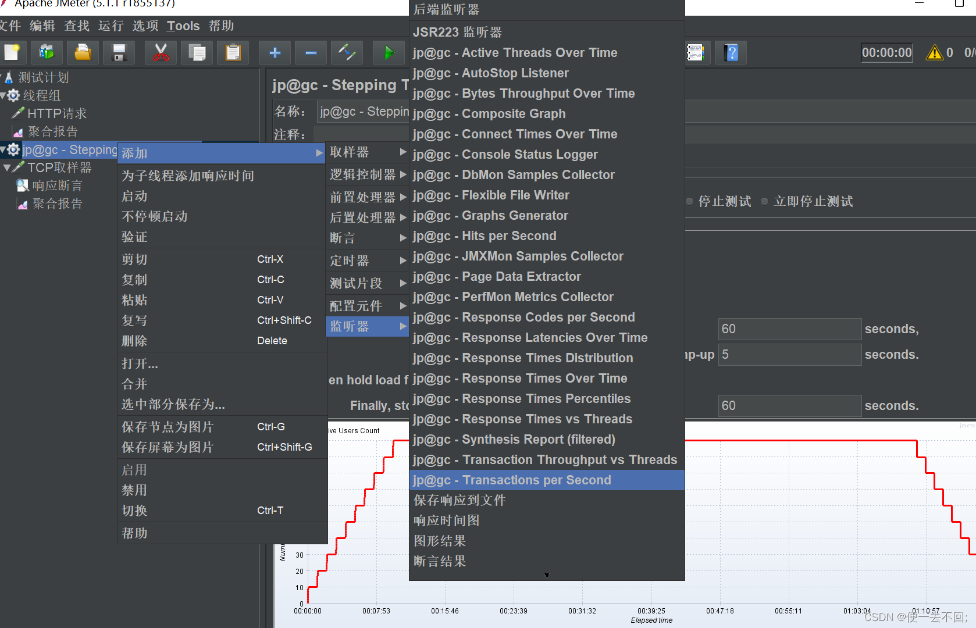The height and width of the screenshot is (628, 976).
Task: Select 保存响应到文件 listener entry
Action: (547, 501)
